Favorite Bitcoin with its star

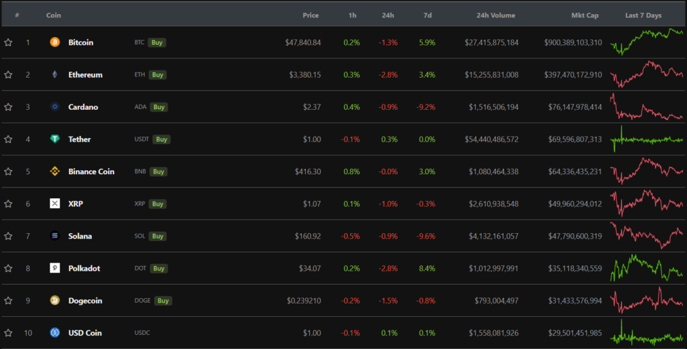click(x=8, y=42)
